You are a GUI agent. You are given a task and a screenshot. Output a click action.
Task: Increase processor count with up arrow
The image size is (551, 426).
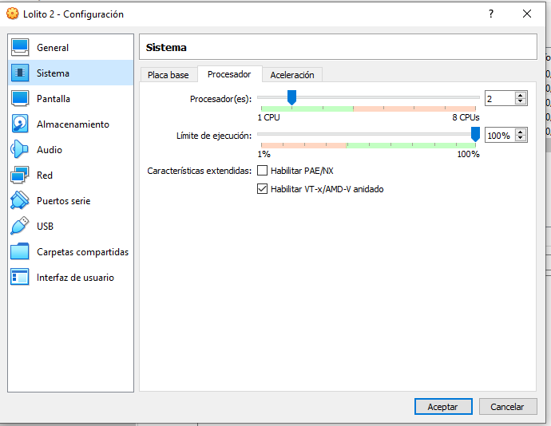pyautogui.click(x=521, y=95)
